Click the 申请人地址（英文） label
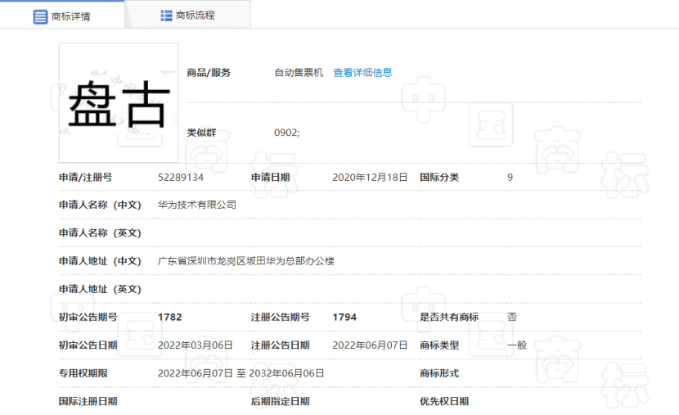 click(x=100, y=289)
